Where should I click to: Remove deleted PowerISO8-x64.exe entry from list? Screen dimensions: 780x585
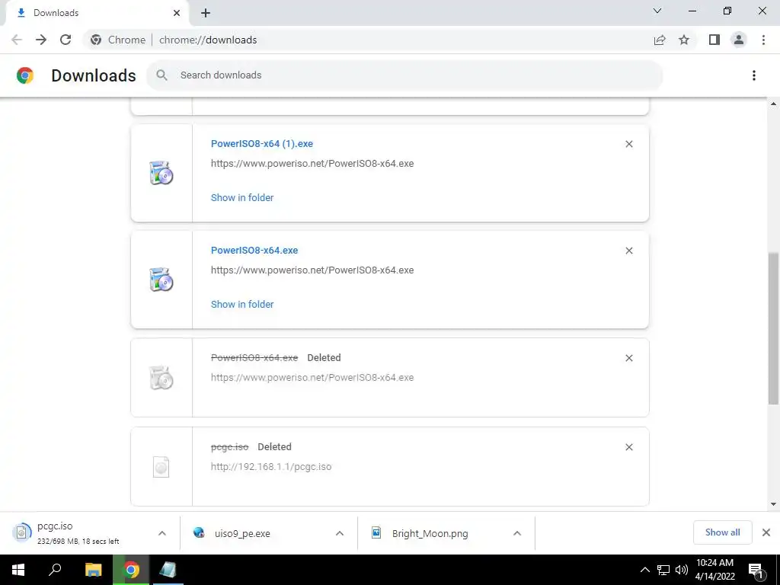pyautogui.click(x=628, y=358)
